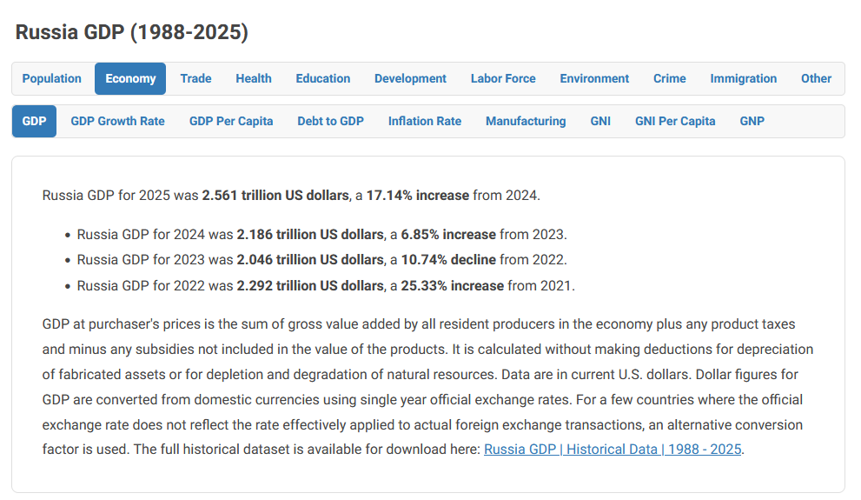View the GDP Per Capita sub-tab

pos(231,121)
